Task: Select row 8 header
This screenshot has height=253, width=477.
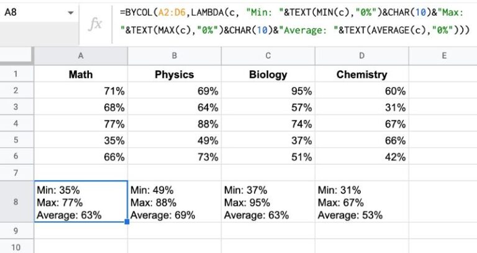Action: point(17,201)
